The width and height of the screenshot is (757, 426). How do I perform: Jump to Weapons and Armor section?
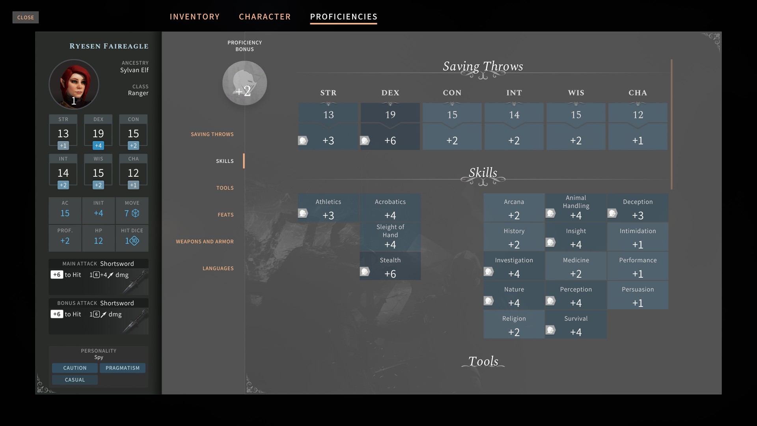pos(205,242)
